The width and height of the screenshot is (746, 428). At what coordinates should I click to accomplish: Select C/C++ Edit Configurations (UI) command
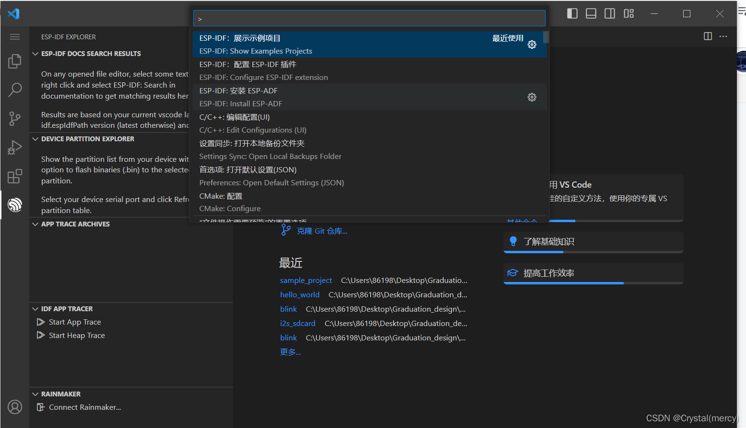(369, 124)
